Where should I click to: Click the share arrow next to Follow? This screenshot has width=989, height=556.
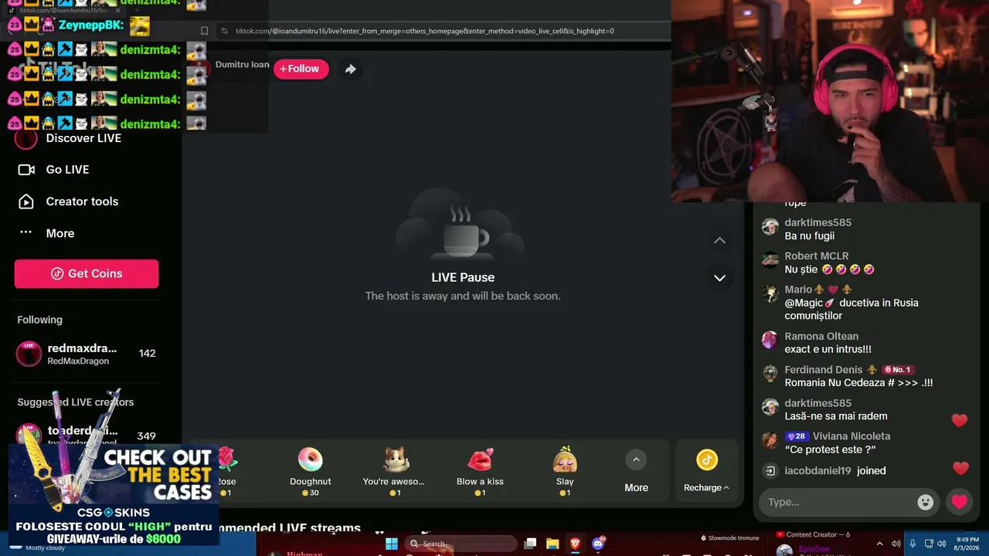[350, 69]
